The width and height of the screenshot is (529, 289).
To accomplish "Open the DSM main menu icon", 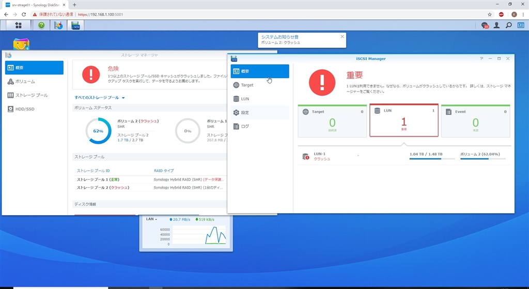I will tap(18, 25).
